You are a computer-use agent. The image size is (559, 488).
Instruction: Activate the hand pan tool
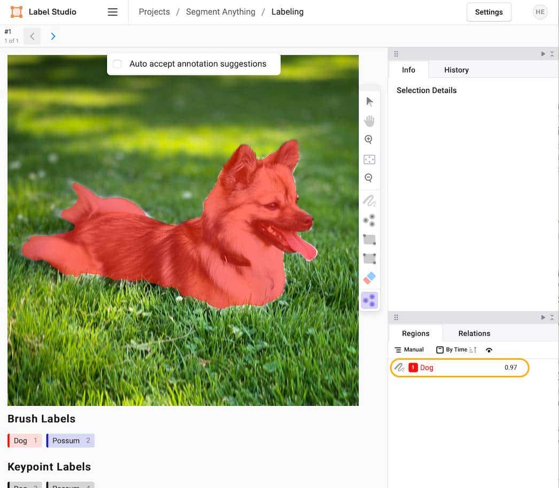click(369, 121)
